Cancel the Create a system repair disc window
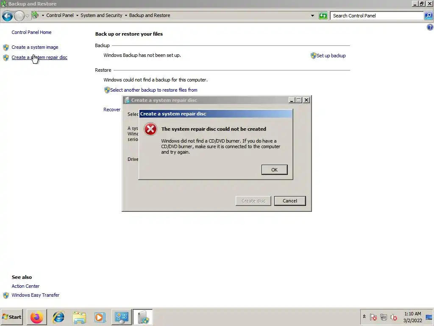The image size is (434, 326). tap(290, 201)
